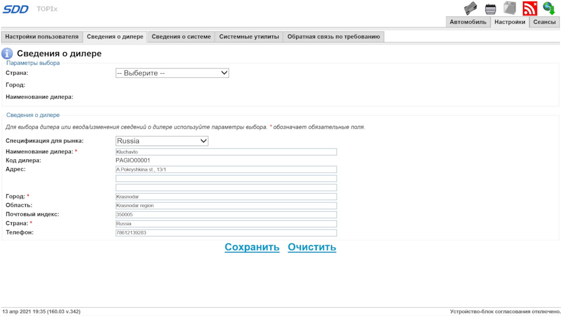Go to Сведения о системе tab

181,37
